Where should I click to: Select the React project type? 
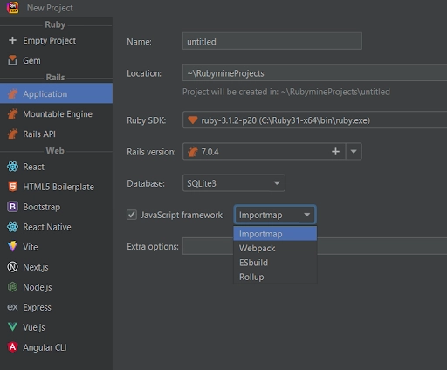pos(56,167)
